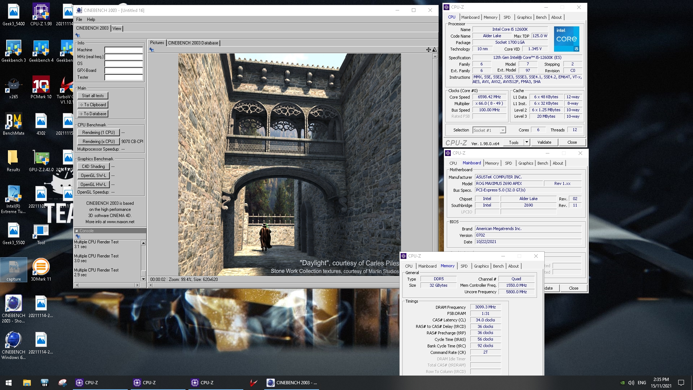This screenshot has width=693, height=390.
Task: Open Graphics tab in Mainboard CPU-Z window
Action: (526, 163)
